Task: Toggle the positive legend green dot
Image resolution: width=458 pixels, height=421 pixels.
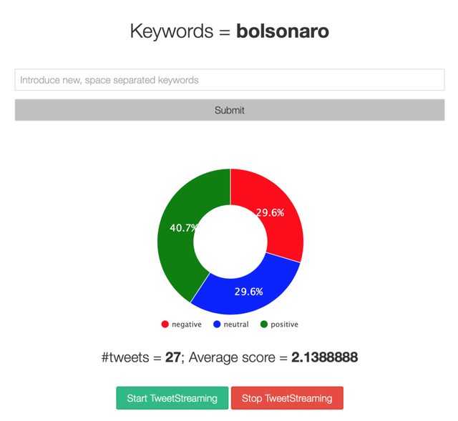Action: point(264,324)
